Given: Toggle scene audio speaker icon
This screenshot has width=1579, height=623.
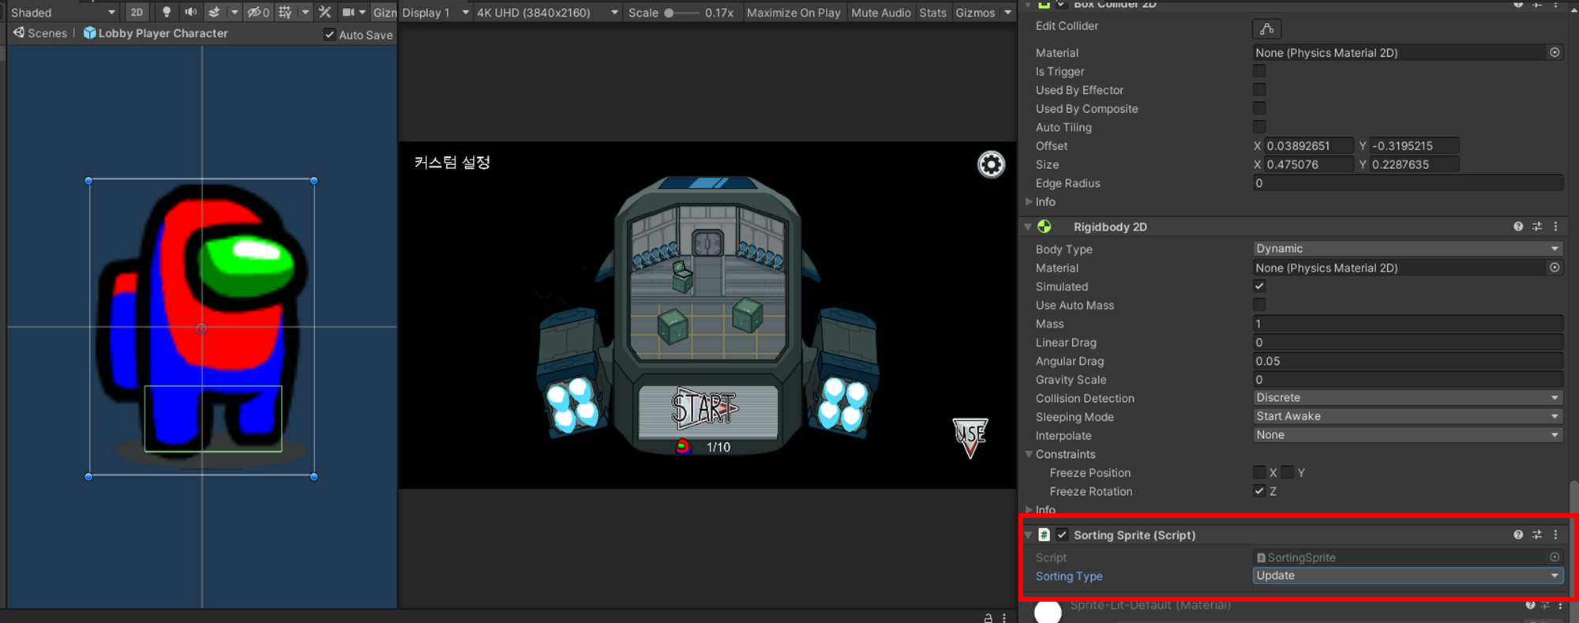Looking at the screenshot, I should [x=190, y=12].
